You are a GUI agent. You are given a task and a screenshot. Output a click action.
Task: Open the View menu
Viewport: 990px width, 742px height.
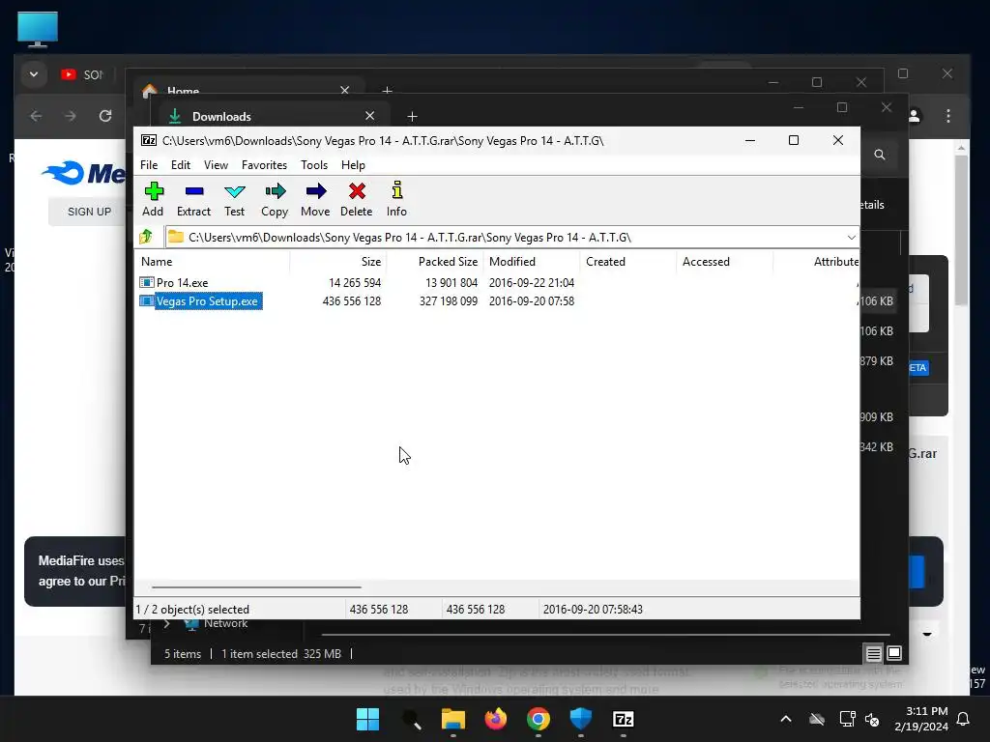(216, 164)
